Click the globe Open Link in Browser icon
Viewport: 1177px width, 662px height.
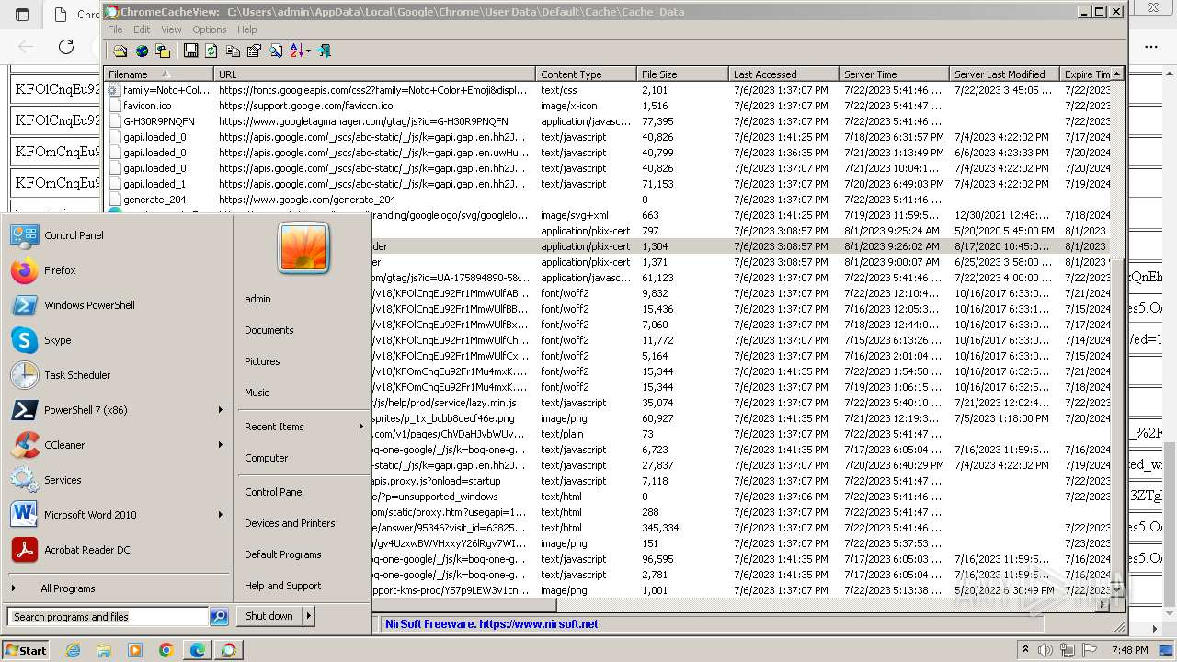(142, 51)
